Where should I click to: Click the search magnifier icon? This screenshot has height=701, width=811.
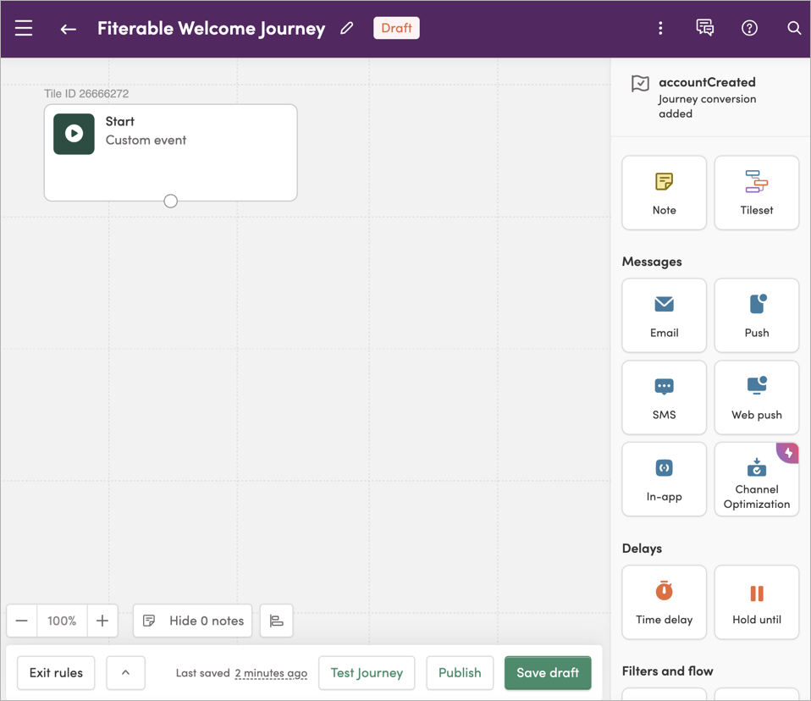(794, 28)
